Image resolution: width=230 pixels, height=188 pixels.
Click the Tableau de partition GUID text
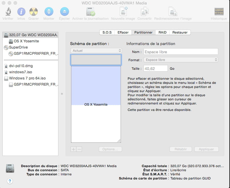190,178
